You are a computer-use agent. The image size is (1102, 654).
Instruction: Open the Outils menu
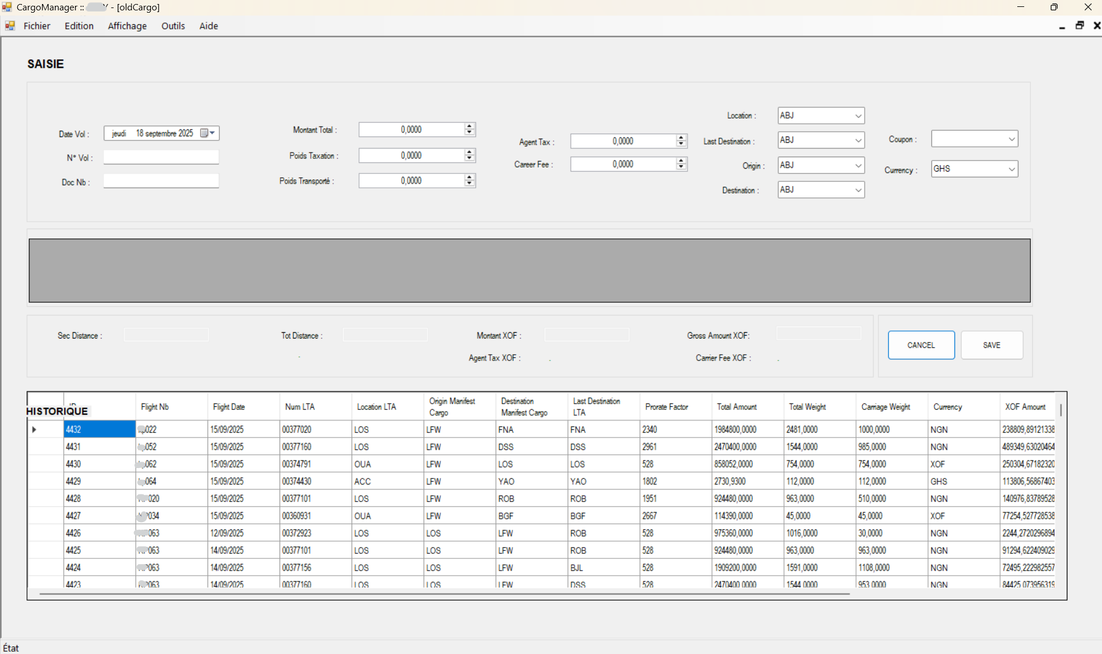[x=173, y=26]
